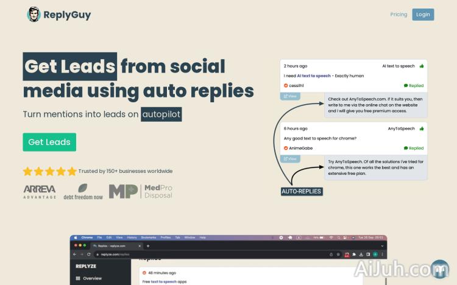The image size is (457, 285).
Task: Click the AUTO-REPLIES label
Action: point(301,191)
